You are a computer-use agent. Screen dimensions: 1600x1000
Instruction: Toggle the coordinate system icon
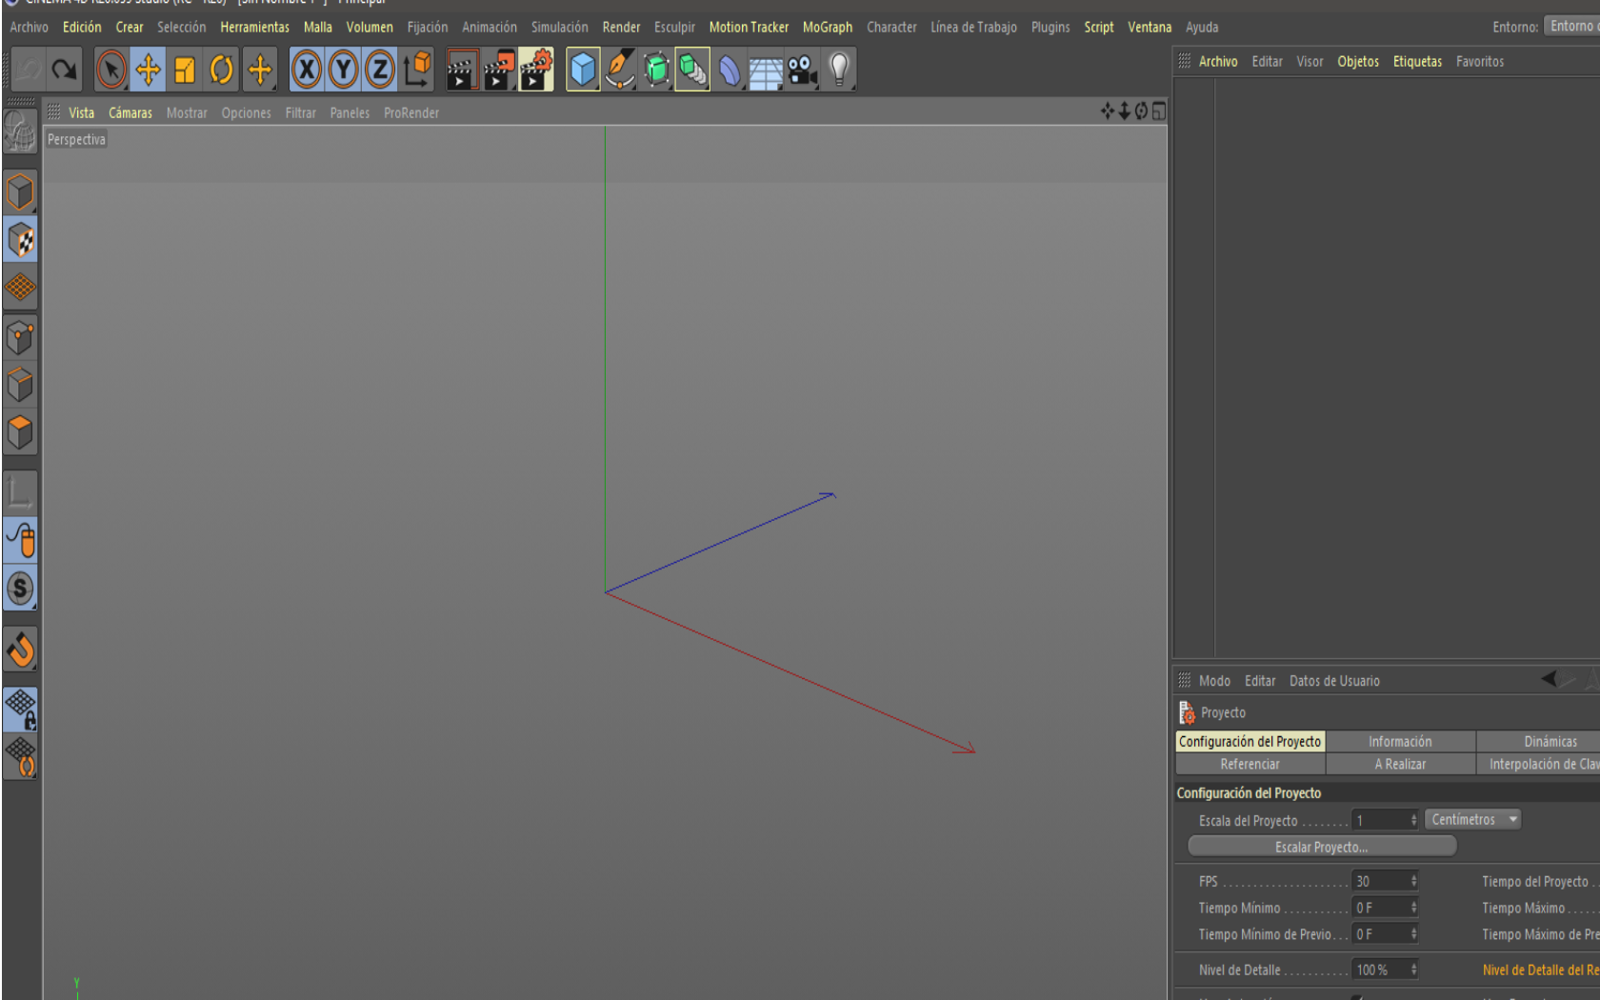416,70
